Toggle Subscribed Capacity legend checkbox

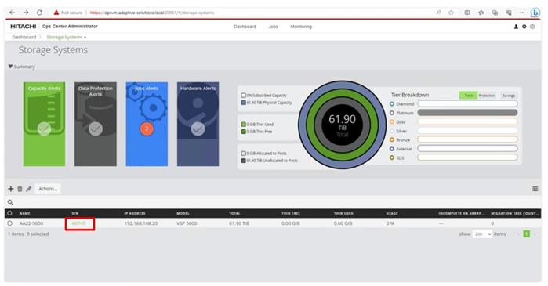pyautogui.click(x=244, y=96)
